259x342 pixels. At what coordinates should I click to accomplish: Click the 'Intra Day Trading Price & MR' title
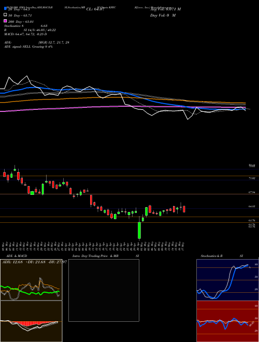coord(95,256)
